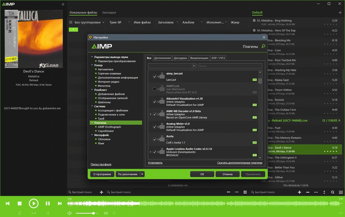
Task: Uncheck track 54 Hero Of The Day
Action: 254,30
